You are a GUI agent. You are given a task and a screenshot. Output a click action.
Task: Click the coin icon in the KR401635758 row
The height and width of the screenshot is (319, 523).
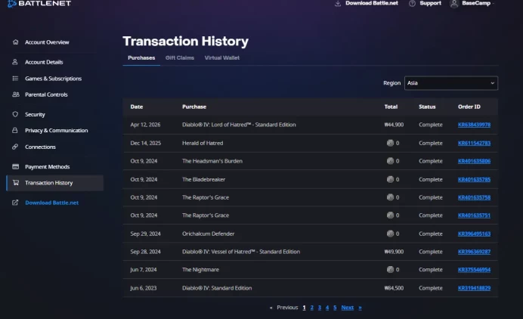(x=390, y=197)
